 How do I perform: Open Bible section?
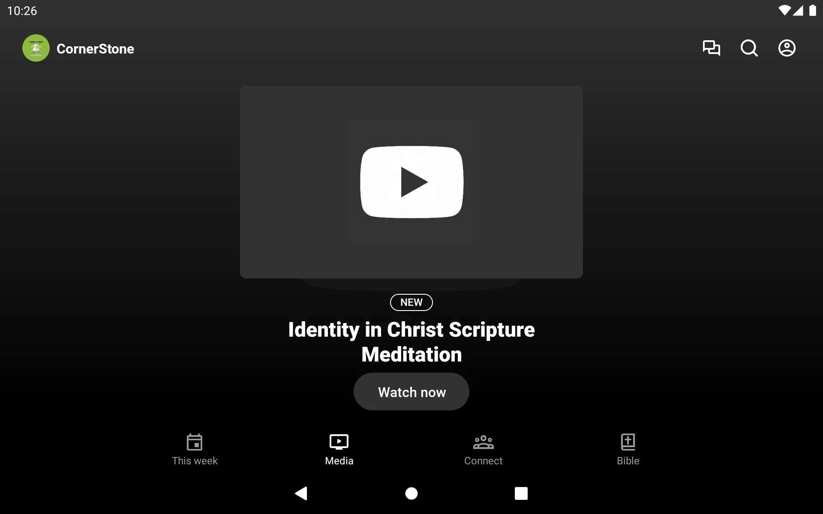pos(628,449)
